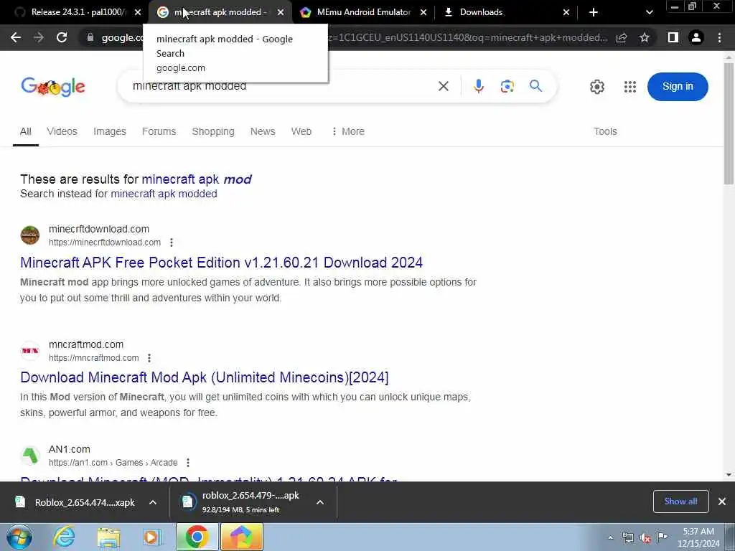Screen dimensions: 735x551
Task: Click the https://an1.com Games Arcade breadcrumb
Action: pos(113,463)
